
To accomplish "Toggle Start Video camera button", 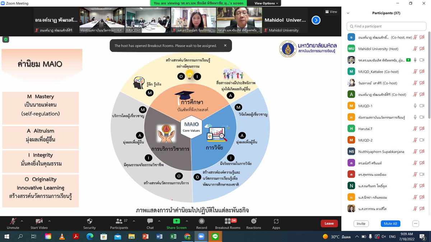I will pos(39,221).
